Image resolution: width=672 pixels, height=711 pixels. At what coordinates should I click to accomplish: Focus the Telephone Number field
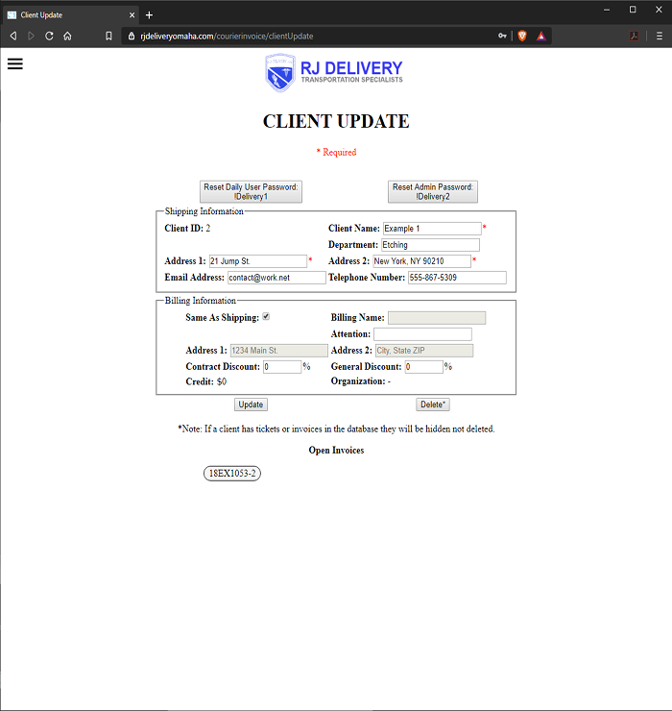pyautogui.click(x=456, y=278)
